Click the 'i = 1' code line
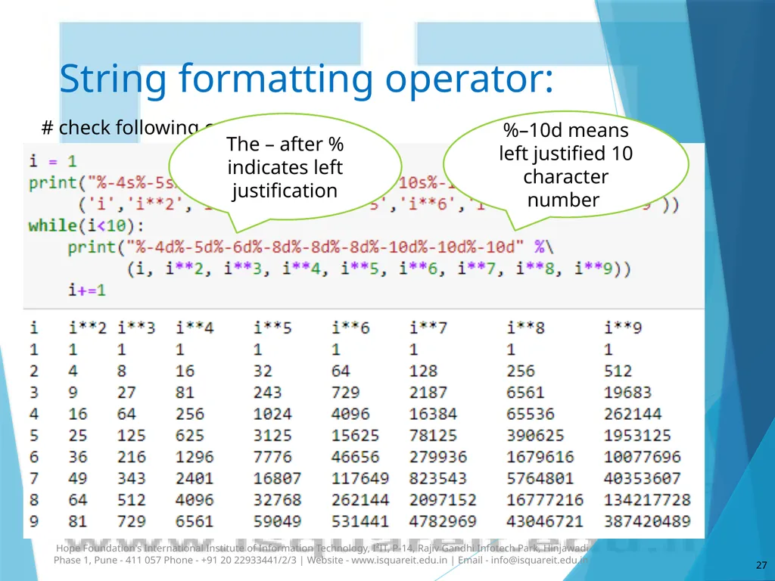 [52, 161]
